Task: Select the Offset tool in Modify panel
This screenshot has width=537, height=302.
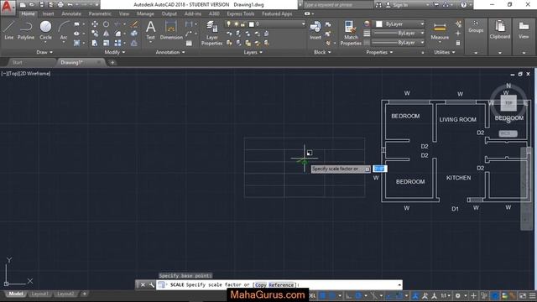Action: coord(134,43)
